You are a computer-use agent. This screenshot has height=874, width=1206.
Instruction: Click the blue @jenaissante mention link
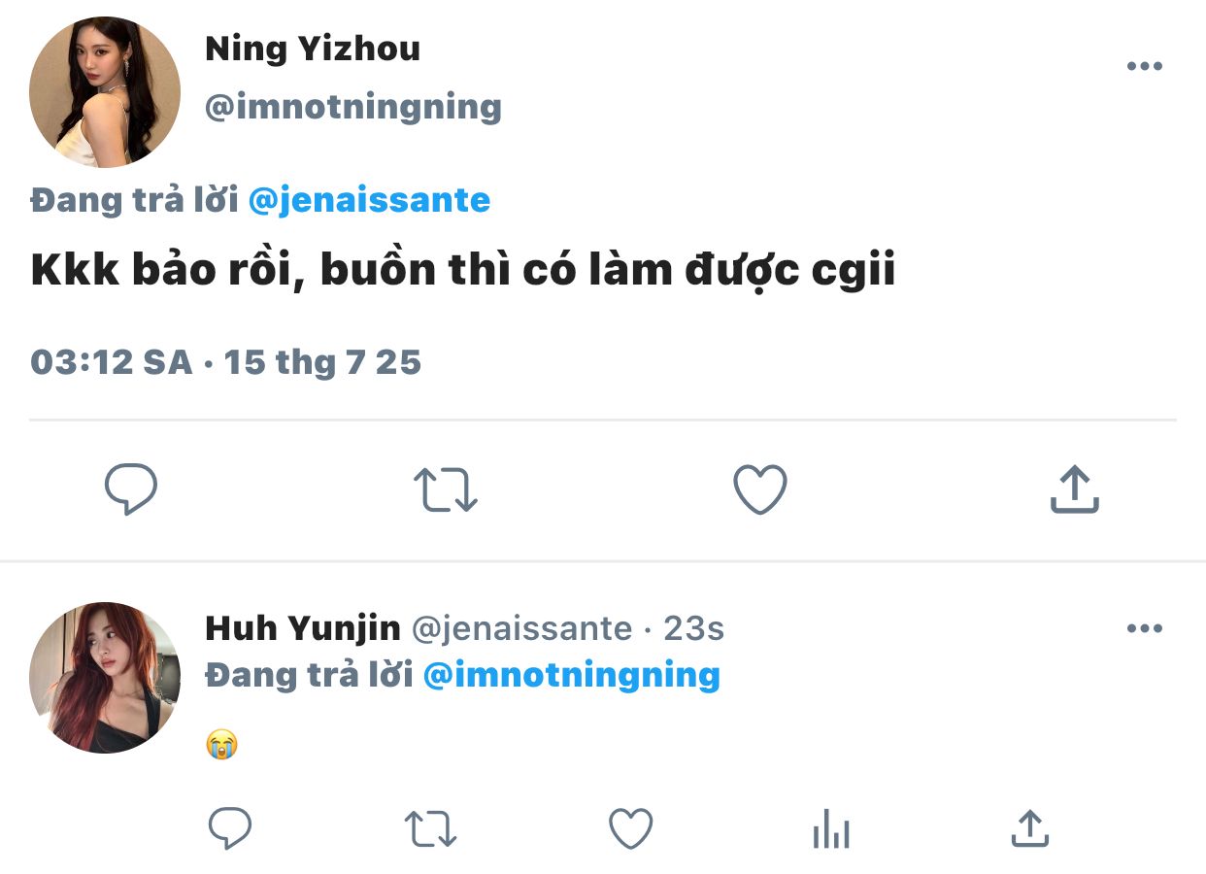369,200
